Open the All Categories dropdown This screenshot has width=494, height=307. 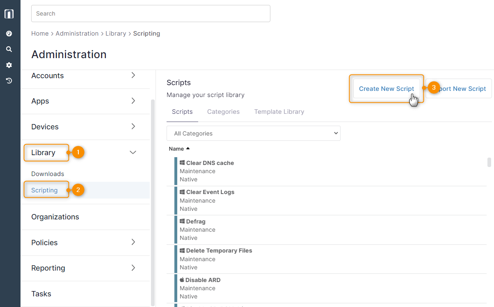(253, 133)
